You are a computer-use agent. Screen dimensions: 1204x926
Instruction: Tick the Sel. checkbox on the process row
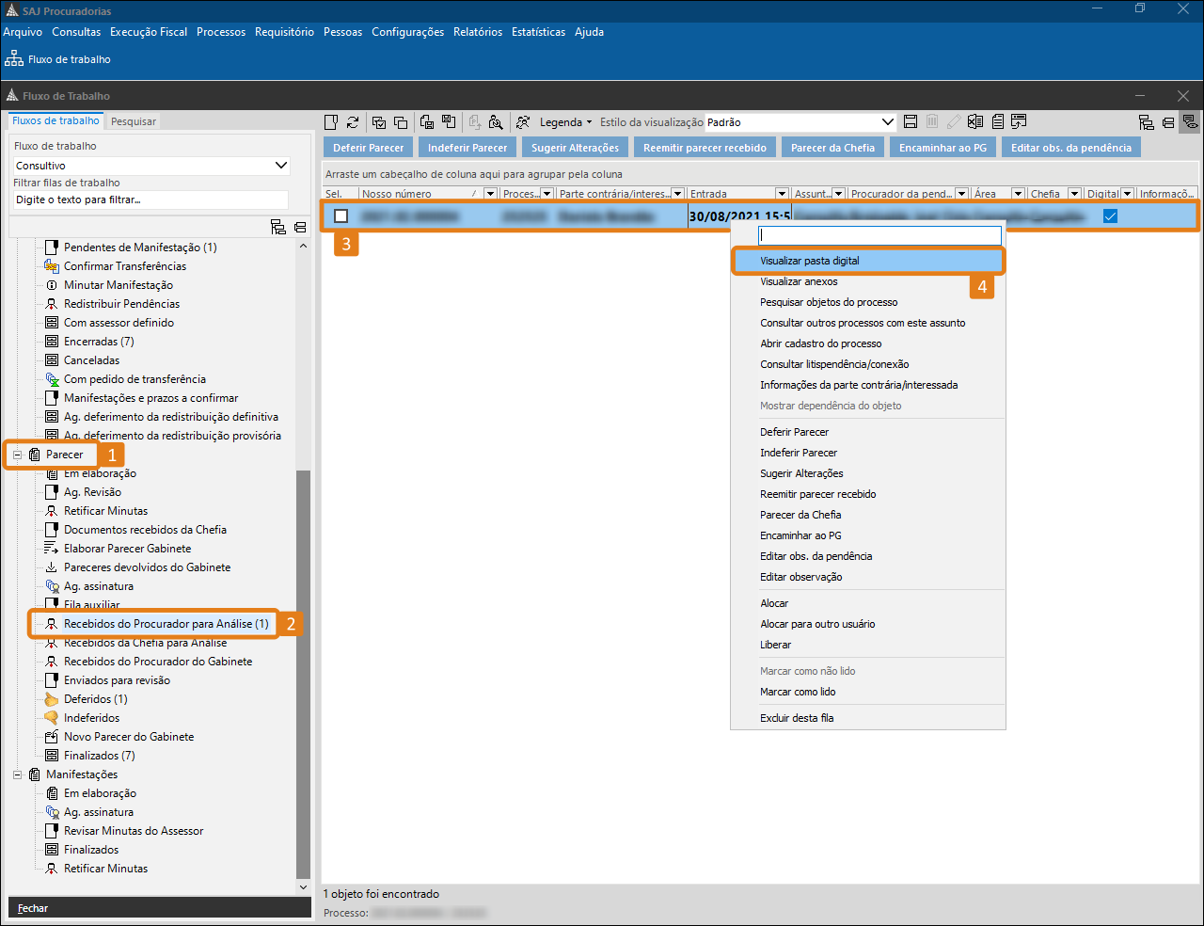tap(341, 216)
